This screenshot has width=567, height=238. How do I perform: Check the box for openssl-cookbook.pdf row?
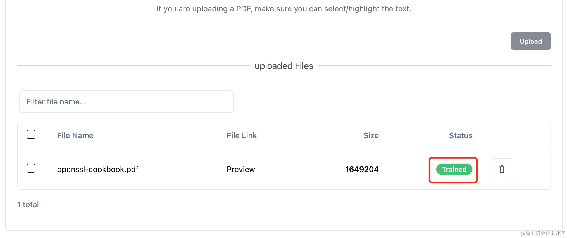coord(31,168)
